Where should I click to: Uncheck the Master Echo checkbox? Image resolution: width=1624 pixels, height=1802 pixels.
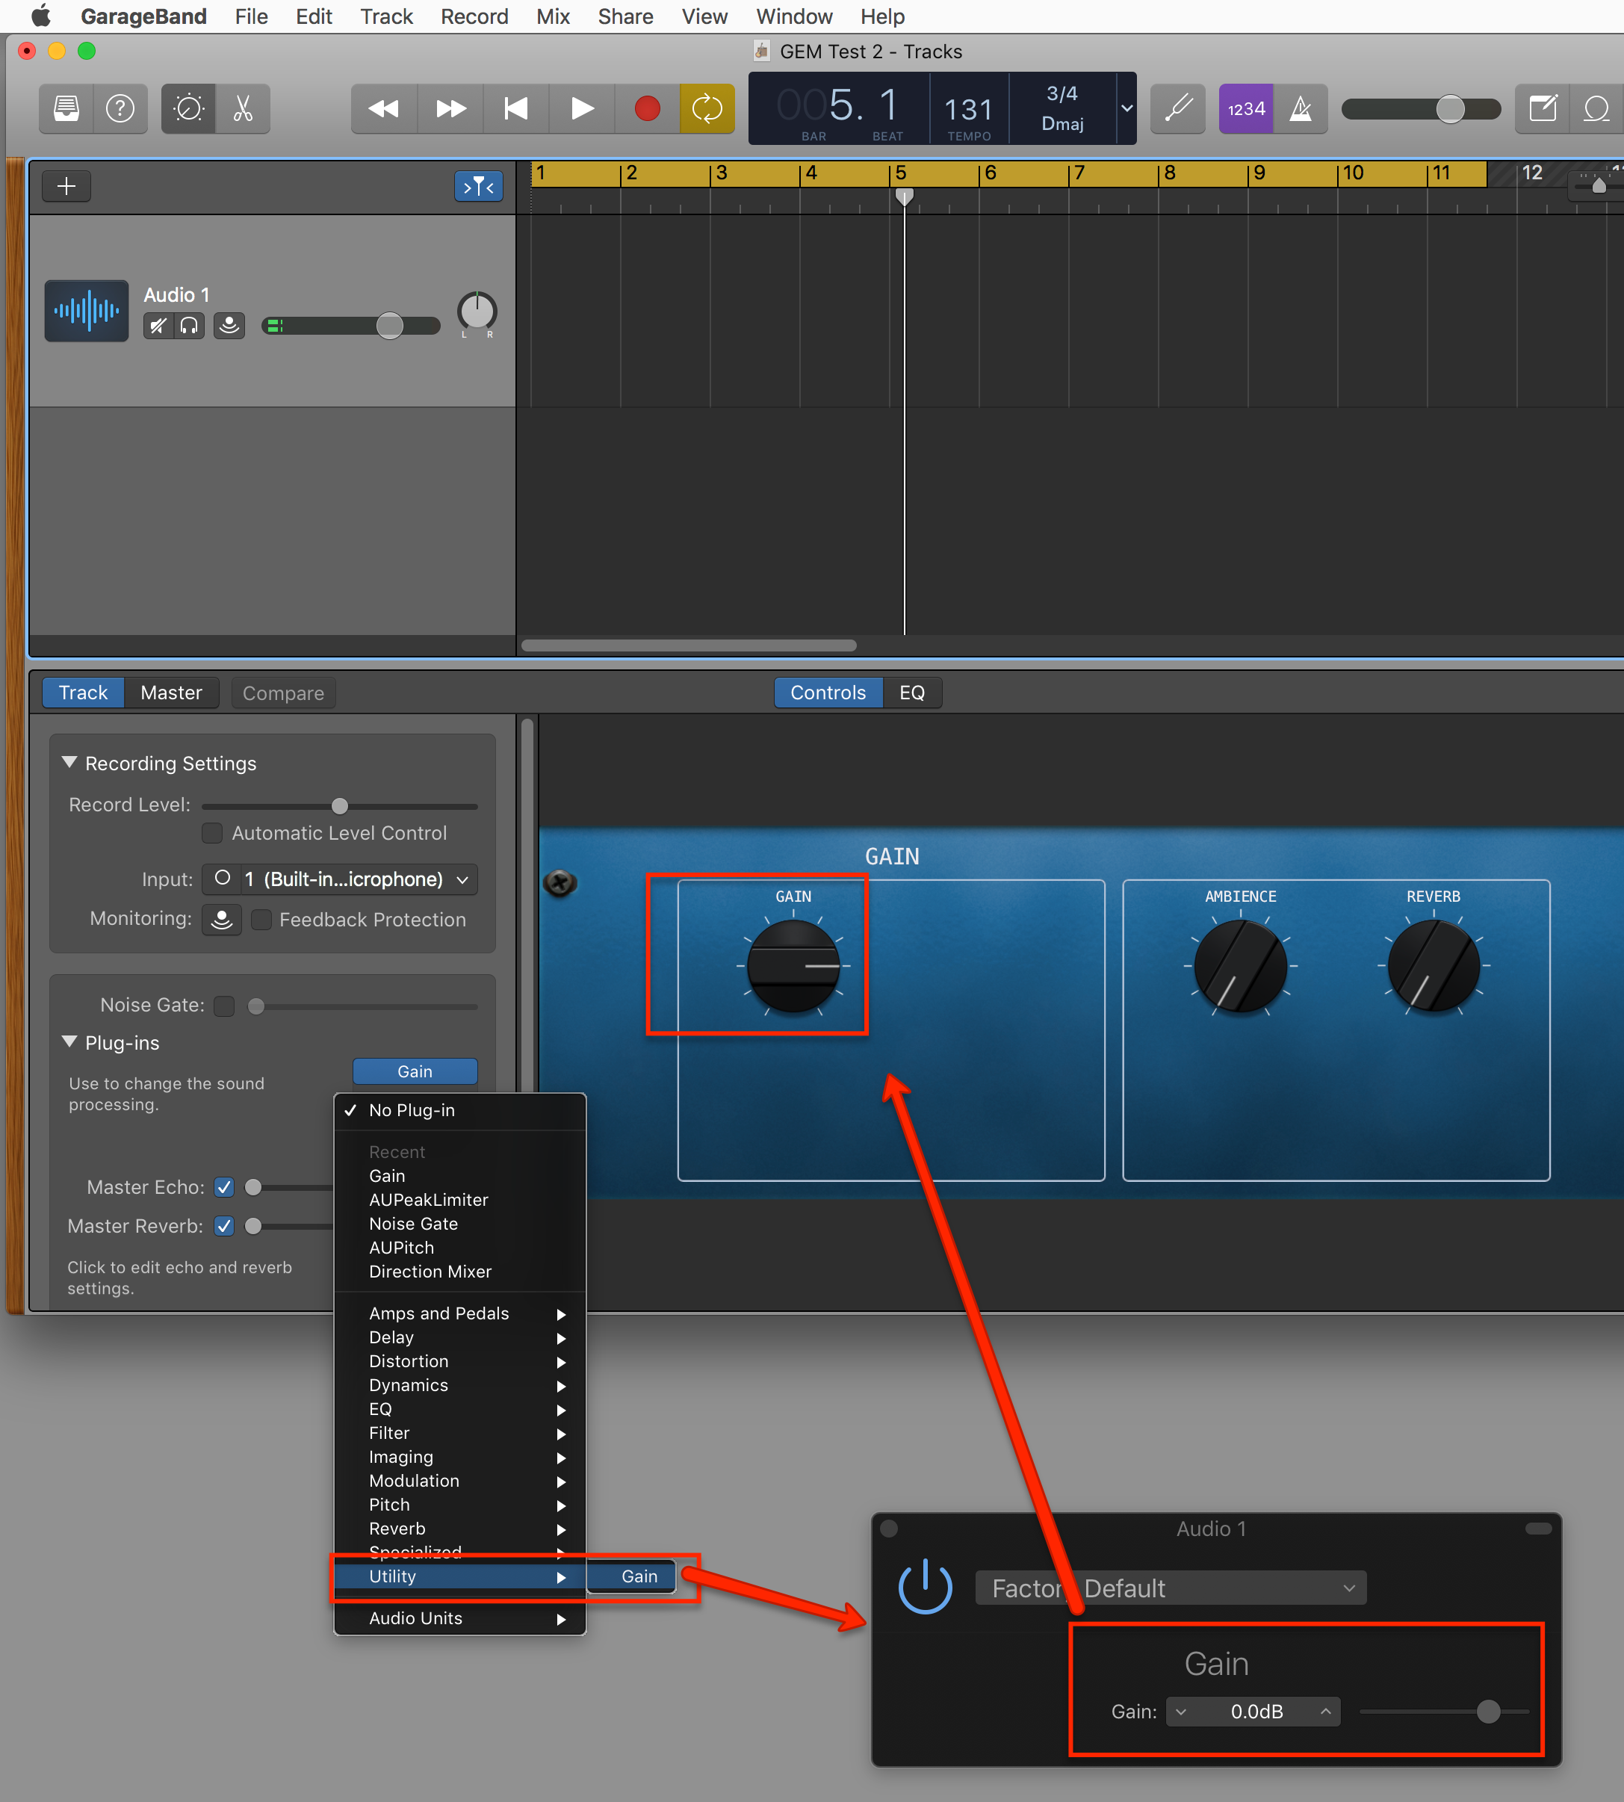pos(224,1187)
